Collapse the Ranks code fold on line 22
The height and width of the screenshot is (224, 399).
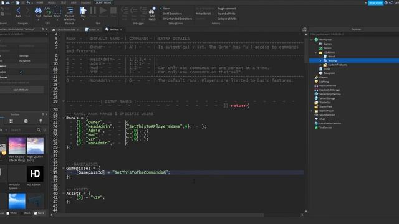pyautogui.click(x=64, y=118)
